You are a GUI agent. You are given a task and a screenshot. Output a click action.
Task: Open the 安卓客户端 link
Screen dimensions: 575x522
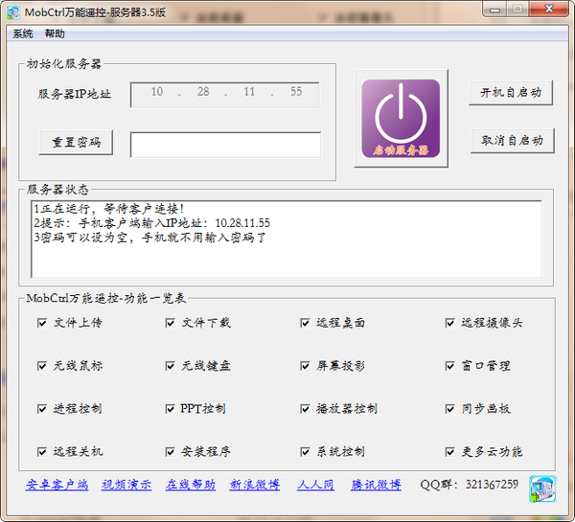57,485
